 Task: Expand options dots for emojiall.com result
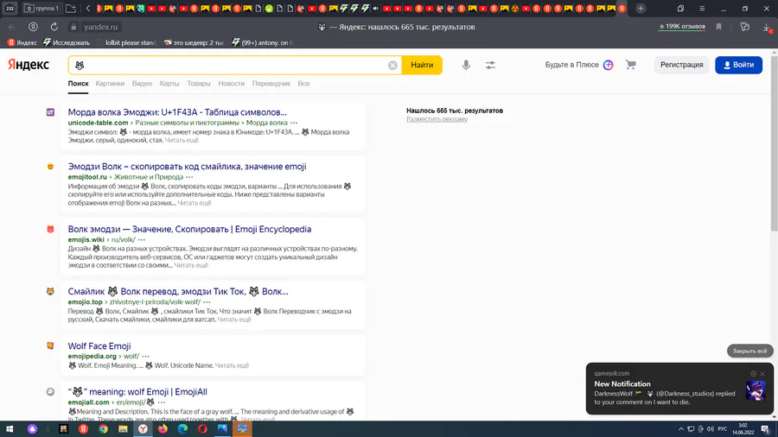[x=162, y=402]
